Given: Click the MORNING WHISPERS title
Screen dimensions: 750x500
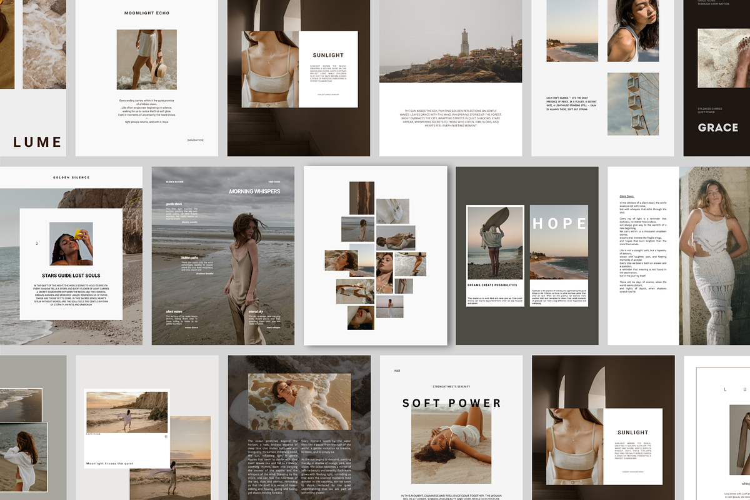Looking at the screenshot, I should (x=255, y=191).
